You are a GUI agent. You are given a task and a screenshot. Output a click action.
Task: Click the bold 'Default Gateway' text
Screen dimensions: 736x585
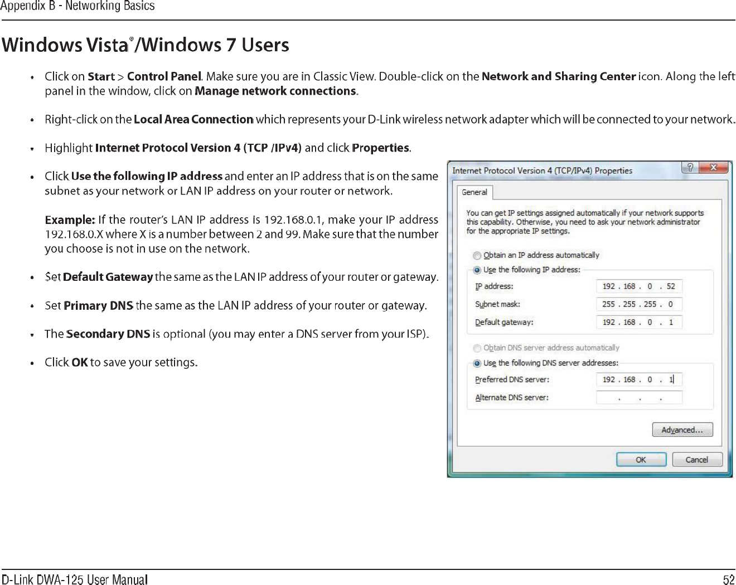(x=108, y=277)
